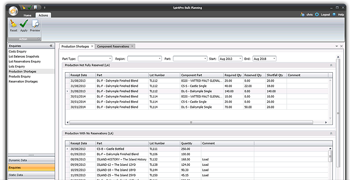Open Lots Enquiry

point(17,66)
